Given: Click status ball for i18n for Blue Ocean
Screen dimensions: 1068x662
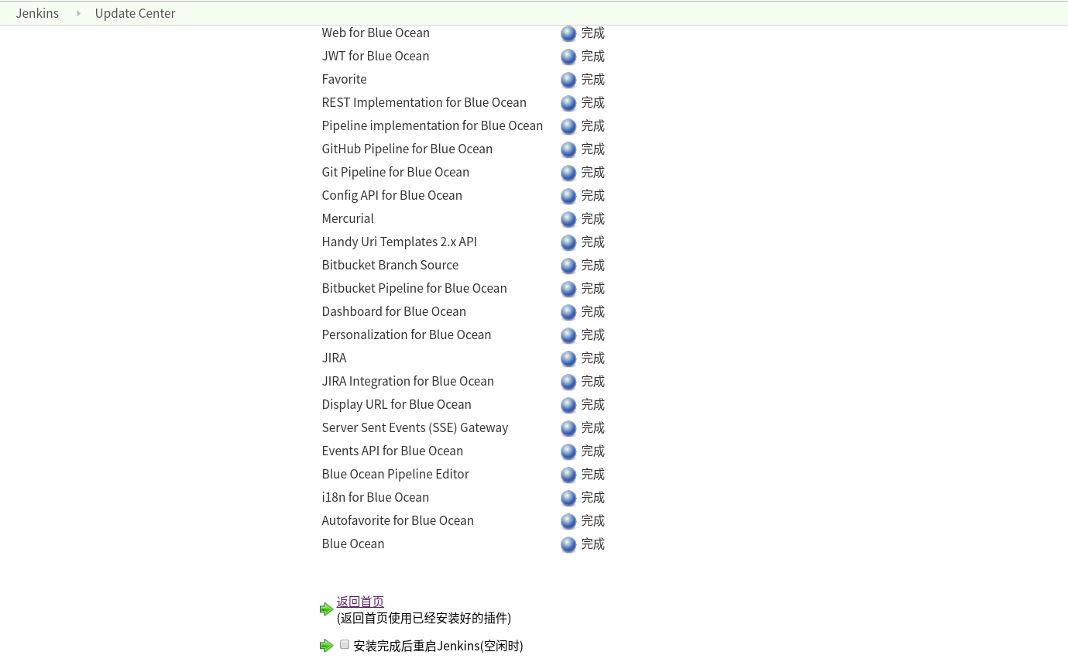Looking at the screenshot, I should [x=568, y=498].
